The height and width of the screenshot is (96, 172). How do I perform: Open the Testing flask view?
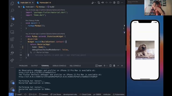tap(12, 46)
